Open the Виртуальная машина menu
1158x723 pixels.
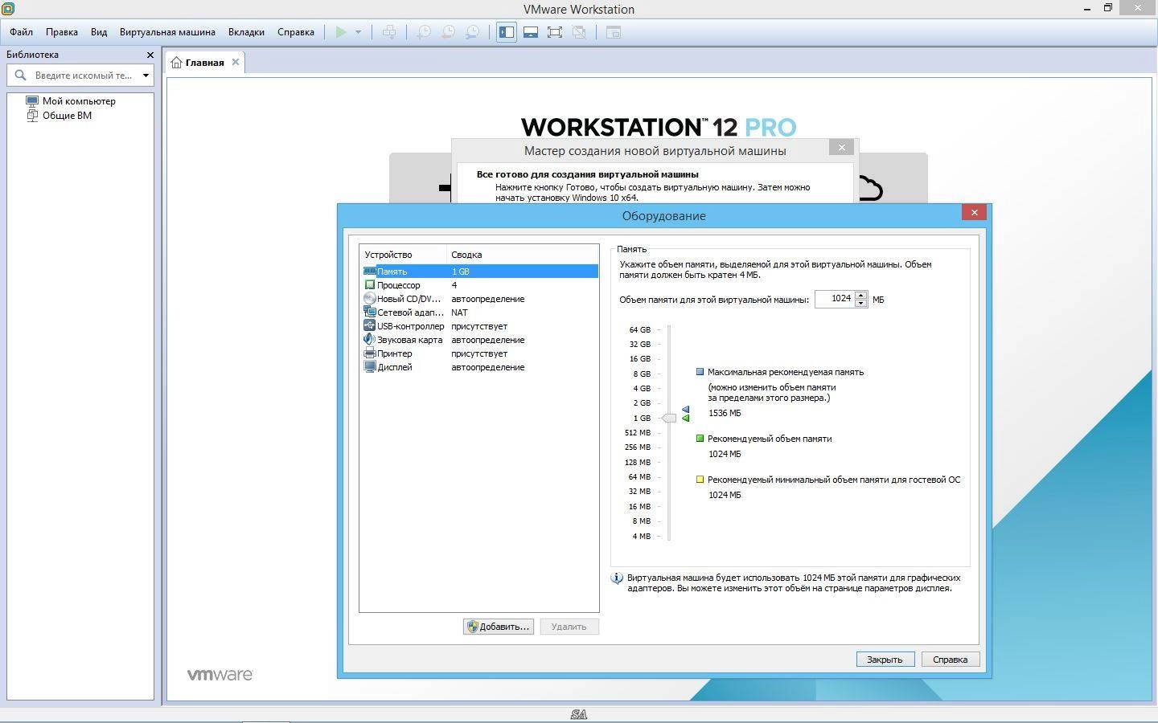[x=167, y=32]
